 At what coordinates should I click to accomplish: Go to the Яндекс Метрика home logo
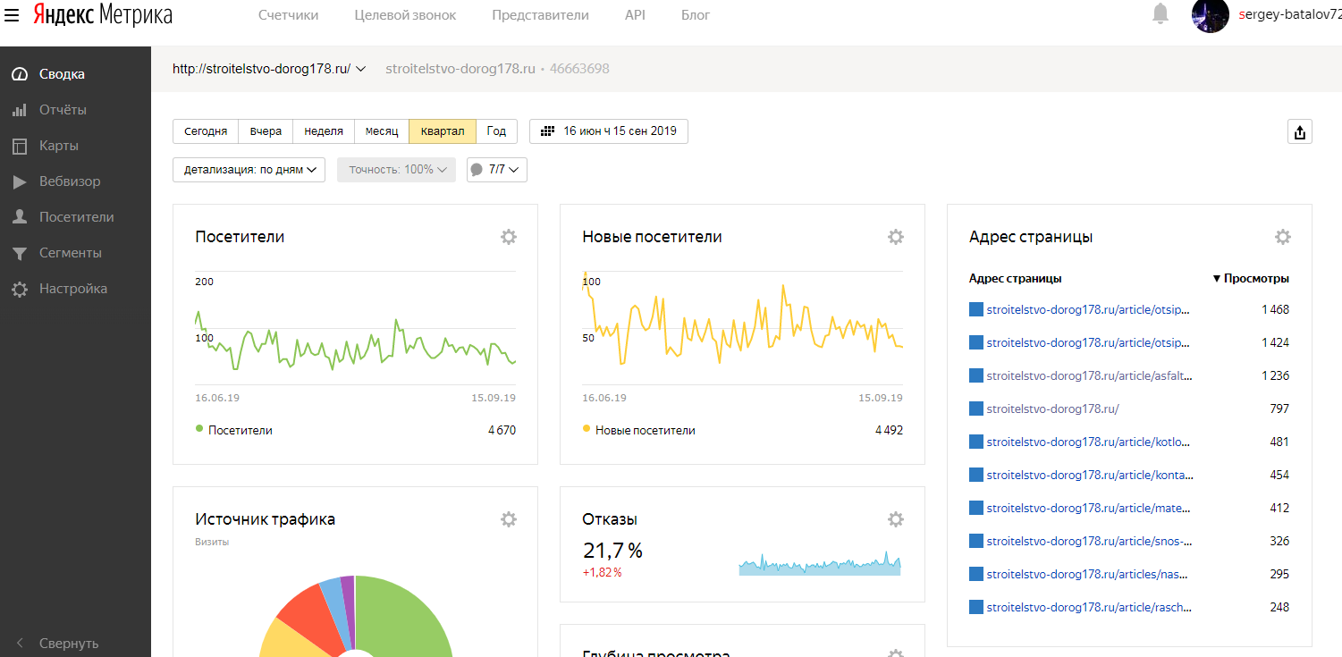103,15
